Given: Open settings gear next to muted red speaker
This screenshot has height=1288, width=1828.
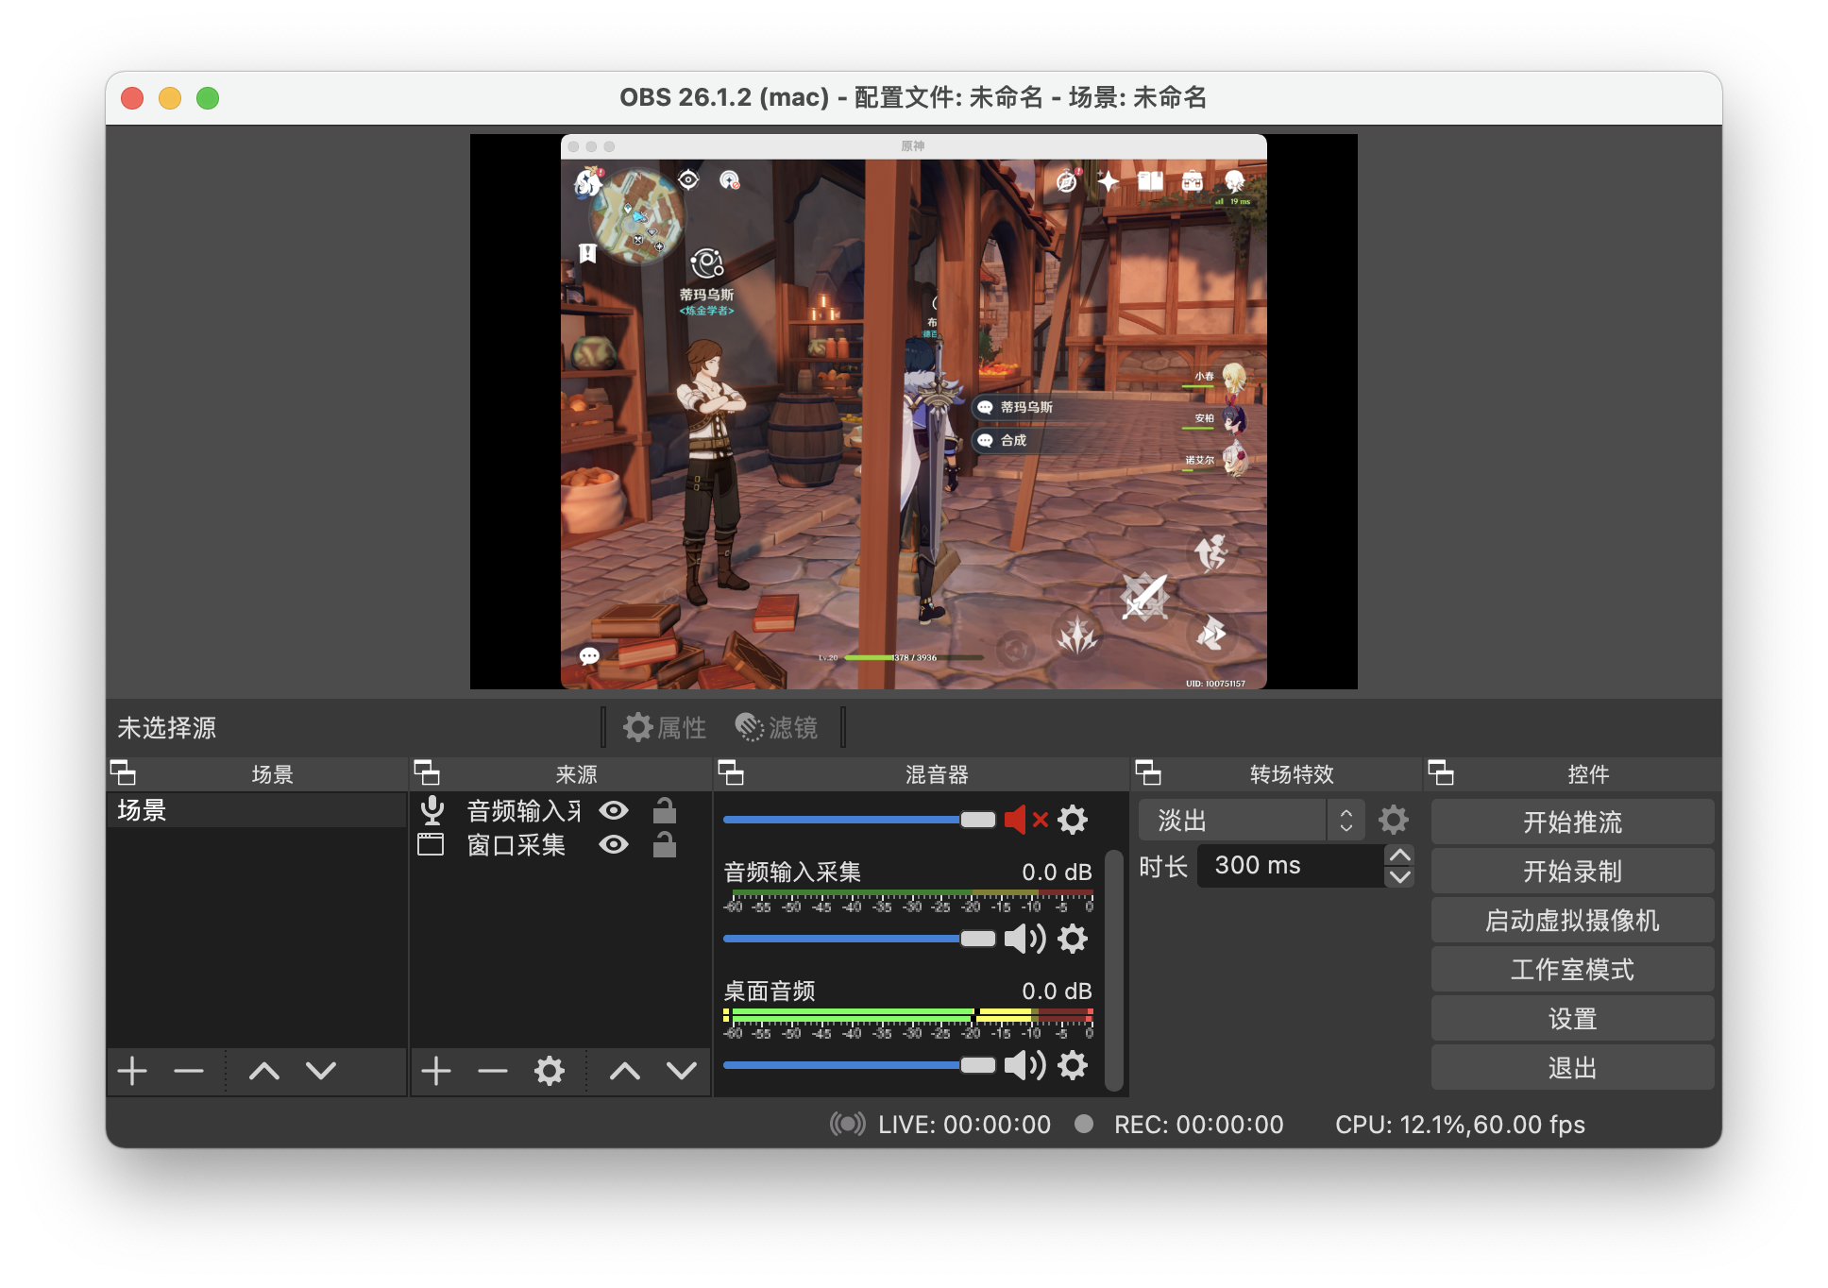Looking at the screenshot, I should click(1073, 820).
